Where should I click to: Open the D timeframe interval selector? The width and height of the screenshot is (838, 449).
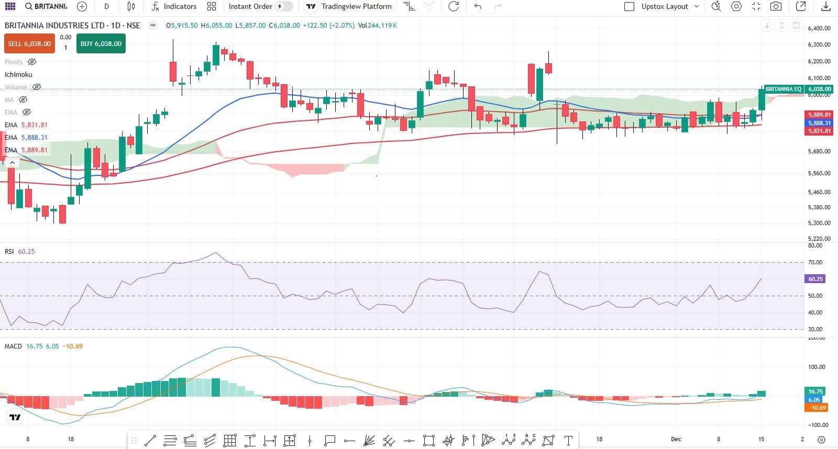point(107,6)
